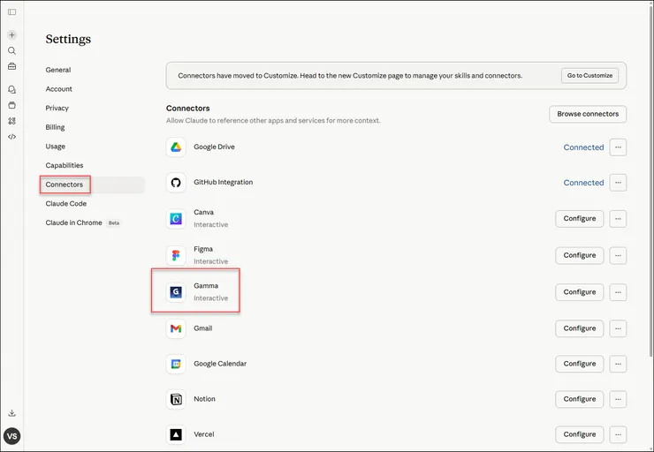Open Account settings section
The width and height of the screenshot is (654, 452).
(59, 89)
